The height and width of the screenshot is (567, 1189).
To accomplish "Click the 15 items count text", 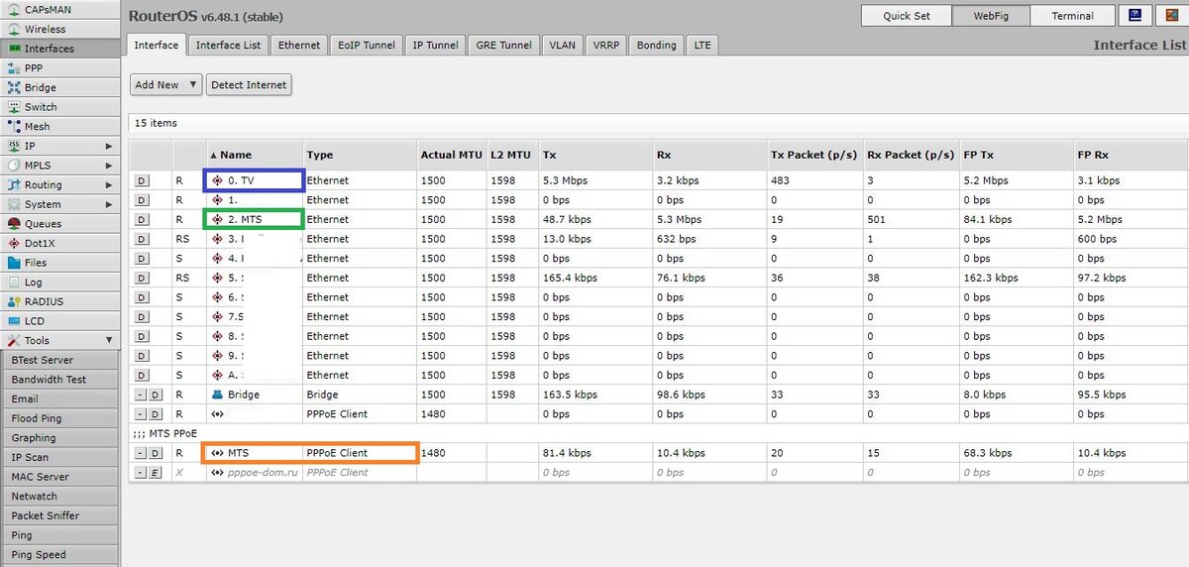I will tap(156, 123).
